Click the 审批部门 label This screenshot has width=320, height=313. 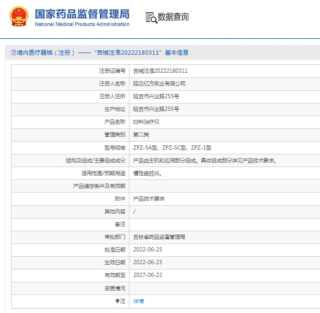point(115,237)
